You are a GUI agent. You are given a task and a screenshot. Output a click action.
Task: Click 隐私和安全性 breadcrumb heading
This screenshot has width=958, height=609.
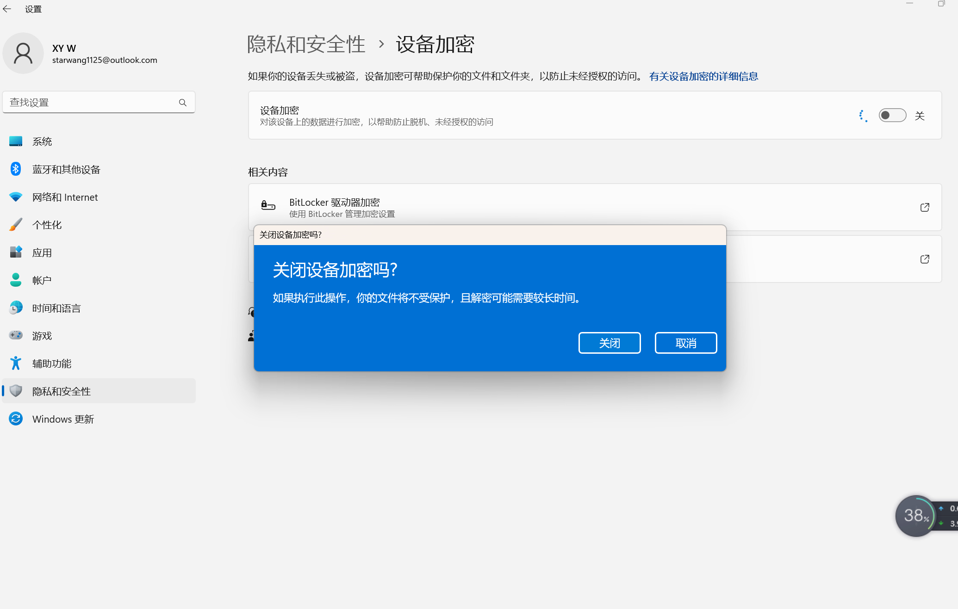pyautogui.click(x=306, y=44)
